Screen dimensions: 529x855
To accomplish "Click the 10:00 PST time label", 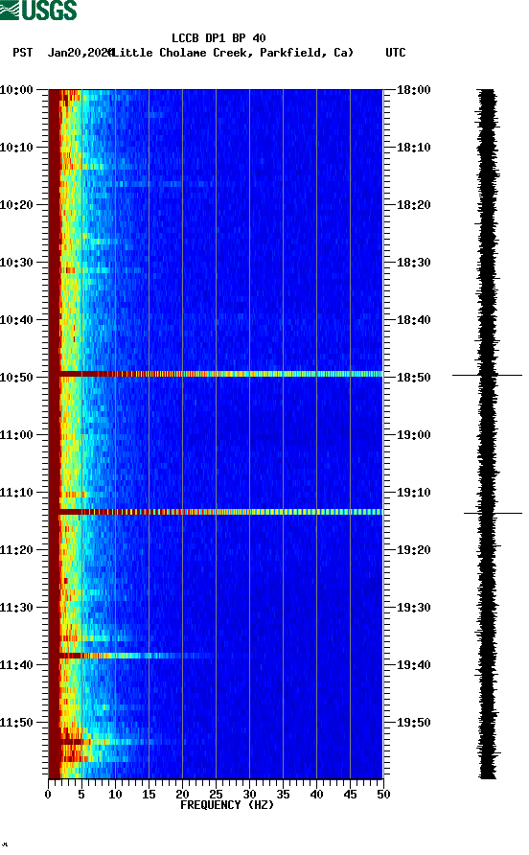I will point(16,90).
